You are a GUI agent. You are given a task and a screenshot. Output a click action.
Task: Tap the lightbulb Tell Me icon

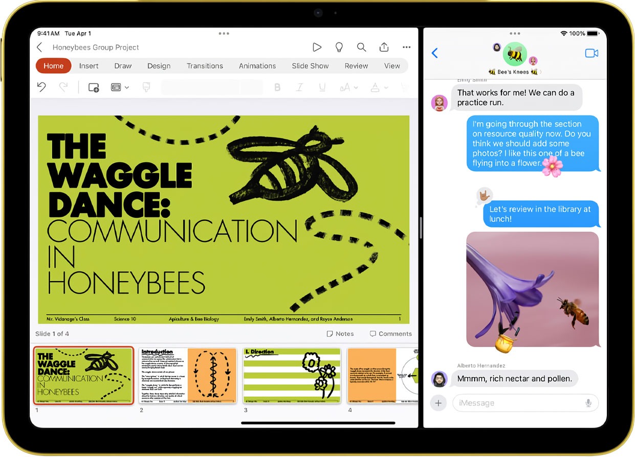[x=339, y=47]
